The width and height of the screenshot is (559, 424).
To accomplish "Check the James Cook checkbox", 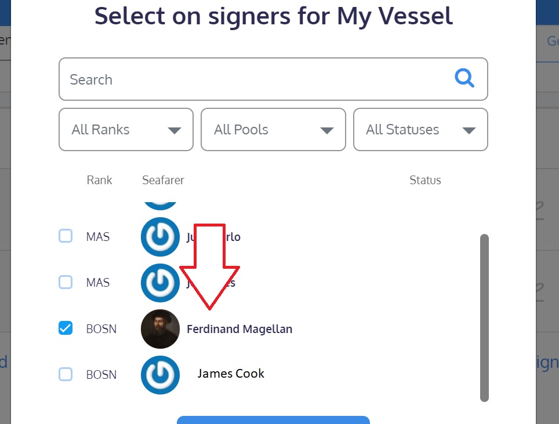I will click(66, 374).
